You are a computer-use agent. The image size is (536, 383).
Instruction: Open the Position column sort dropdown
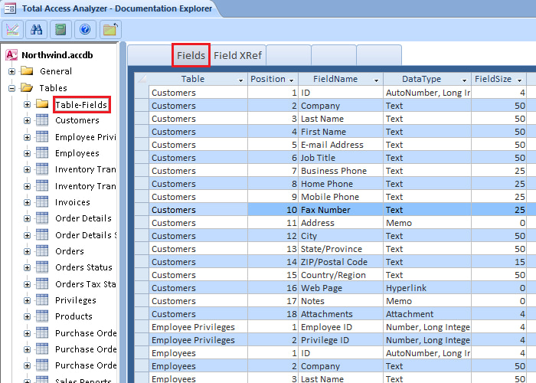[x=291, y=80]
